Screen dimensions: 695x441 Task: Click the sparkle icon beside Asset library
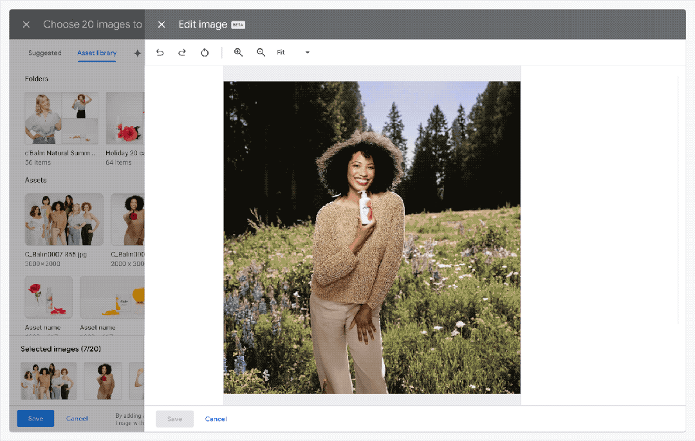(137, 53)
